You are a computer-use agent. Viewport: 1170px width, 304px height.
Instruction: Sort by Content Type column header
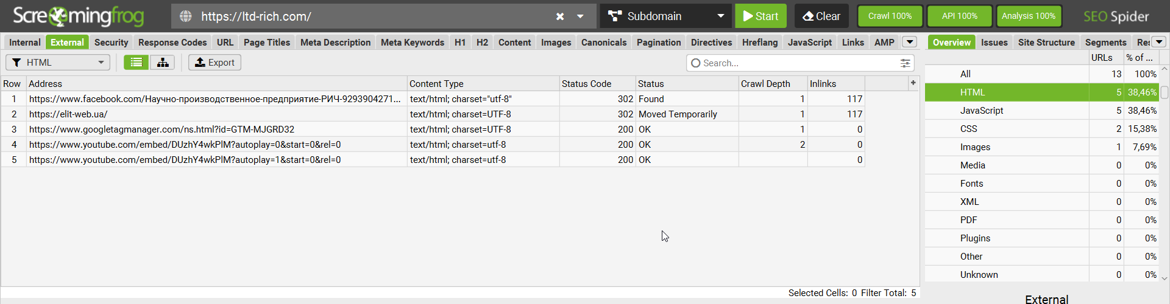coord(483,83)
